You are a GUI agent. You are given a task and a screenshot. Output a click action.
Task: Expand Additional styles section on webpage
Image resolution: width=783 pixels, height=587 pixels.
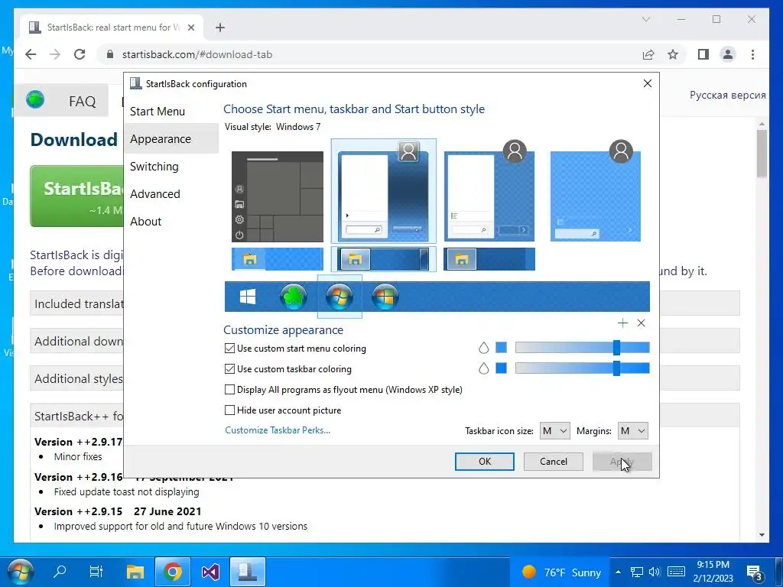[x=78, y=378]
